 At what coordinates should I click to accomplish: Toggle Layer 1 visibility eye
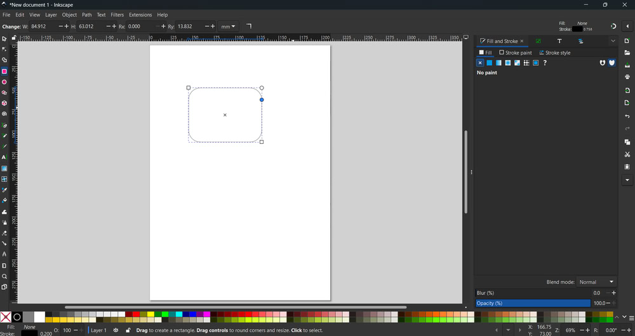(116, 330)
